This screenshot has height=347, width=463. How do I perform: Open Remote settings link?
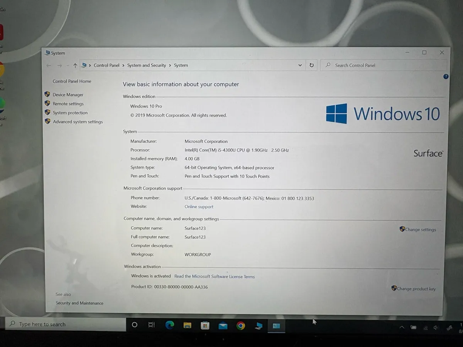(68, 104)
